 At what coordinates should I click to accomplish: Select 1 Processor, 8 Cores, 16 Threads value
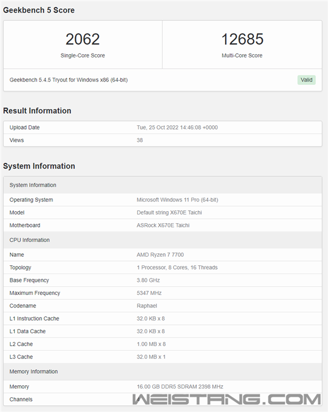[x=177, y=268]
